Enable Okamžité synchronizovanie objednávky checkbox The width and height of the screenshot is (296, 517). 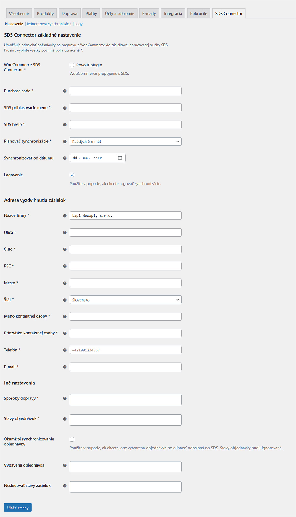click(72, 439)
